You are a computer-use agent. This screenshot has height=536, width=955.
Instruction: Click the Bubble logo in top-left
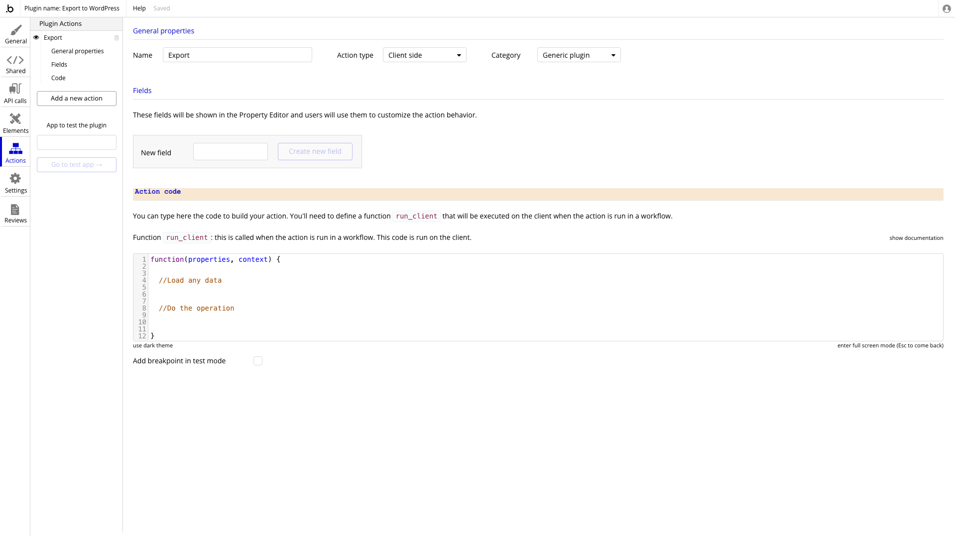click(10, 8)
